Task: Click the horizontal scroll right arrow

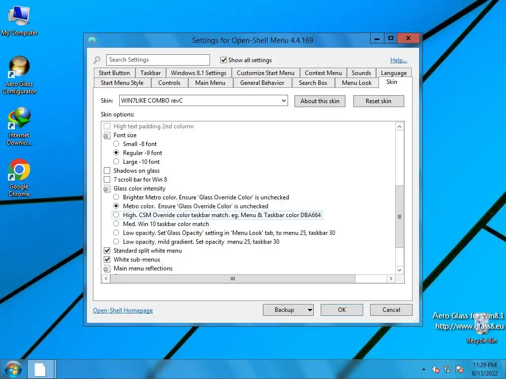Action: (x=391, y=278)
